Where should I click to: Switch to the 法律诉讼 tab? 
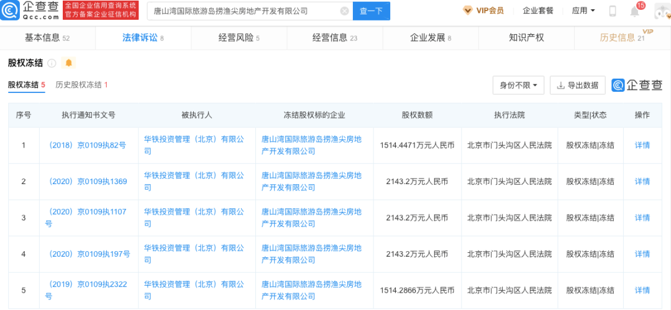[x=143, y=38]
